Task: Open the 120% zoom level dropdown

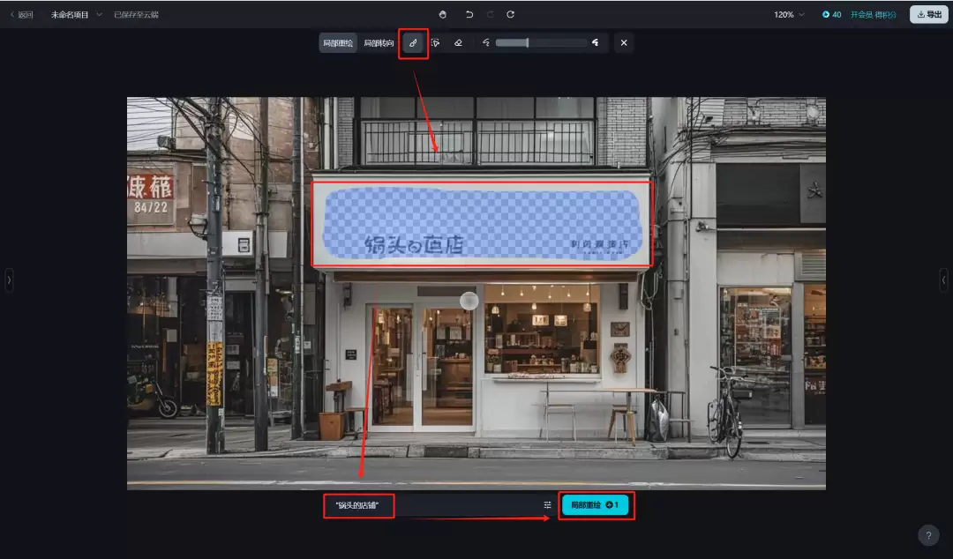Action: (789, 15)
